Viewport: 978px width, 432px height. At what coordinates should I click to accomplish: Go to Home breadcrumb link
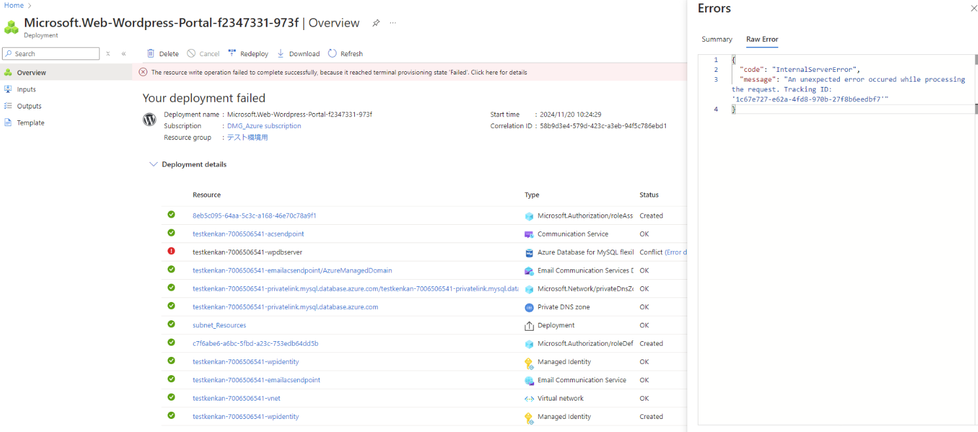click(x=14, y=5)
